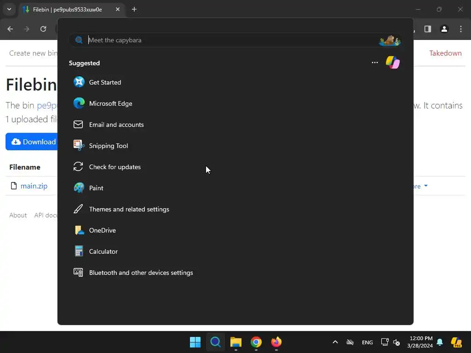Click the Create new bin link
471x353 pixels.
33,53
